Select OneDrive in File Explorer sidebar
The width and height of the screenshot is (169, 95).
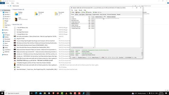point(5,30)
